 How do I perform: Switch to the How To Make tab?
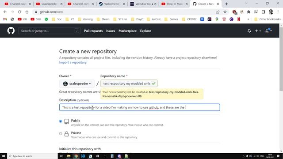point(174,4)
